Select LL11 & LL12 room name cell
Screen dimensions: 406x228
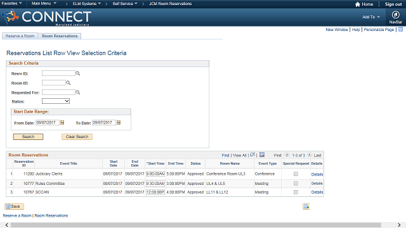tap(217, 192)
